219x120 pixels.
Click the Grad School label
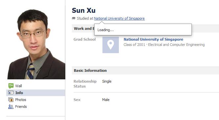click(x=85, y=39)
